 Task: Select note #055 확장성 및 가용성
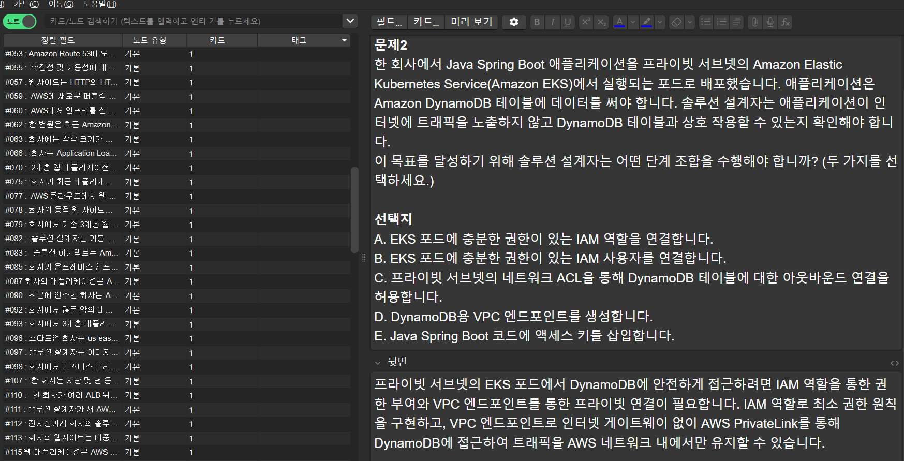pos(176,68)
